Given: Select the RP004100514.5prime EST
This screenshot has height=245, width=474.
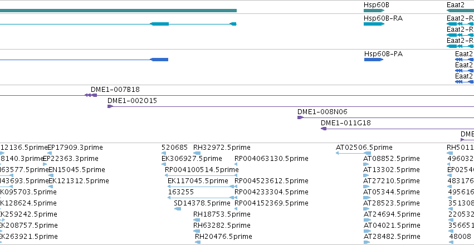Looking at the screenshot, I should point(202,170).
